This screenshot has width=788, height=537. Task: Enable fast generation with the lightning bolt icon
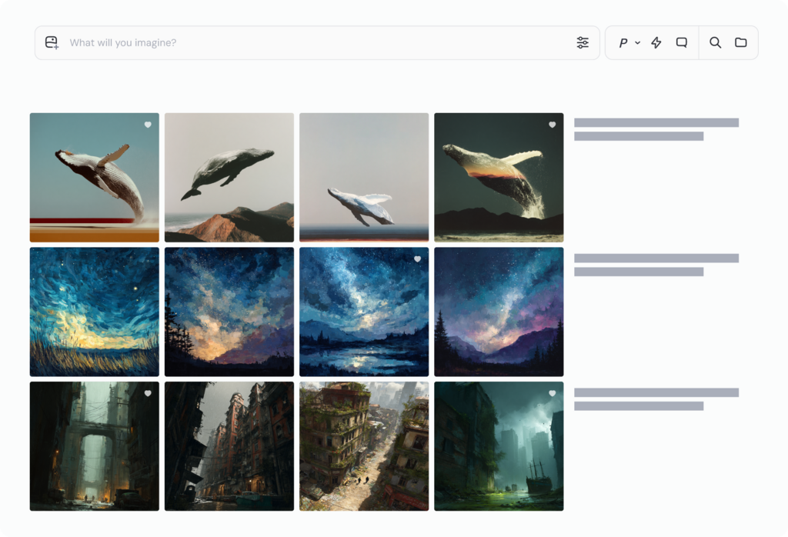656,42
